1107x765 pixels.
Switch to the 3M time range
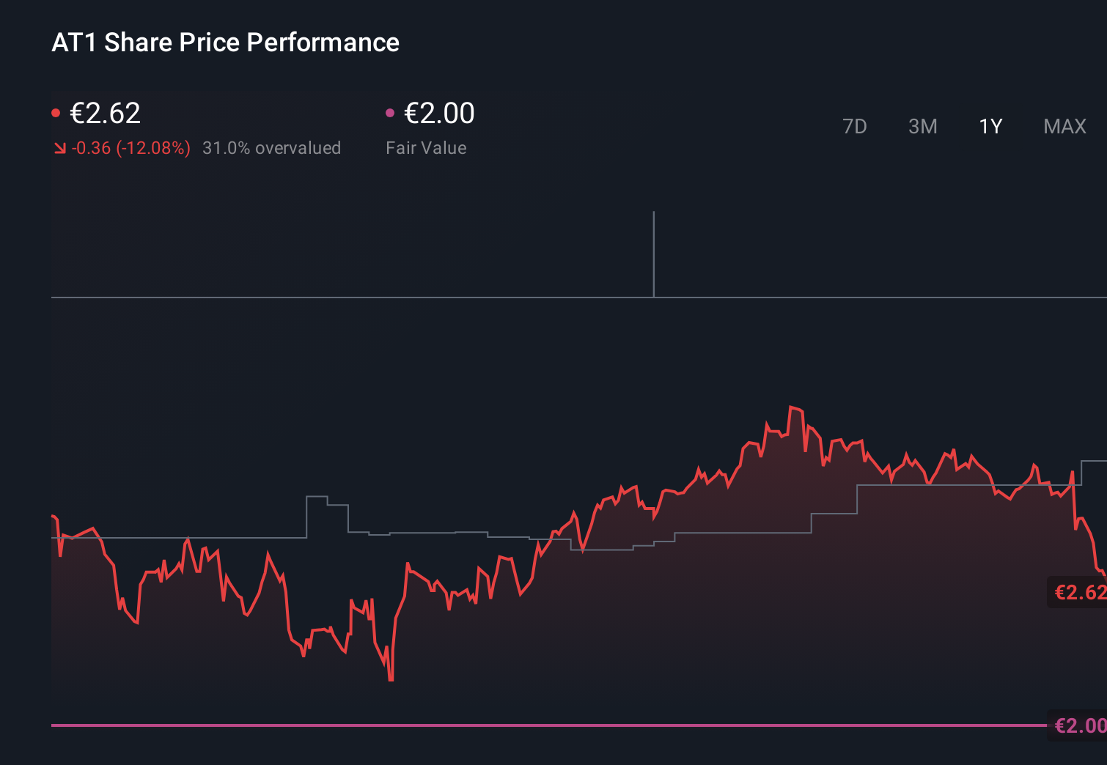click(x=922, y=126)
